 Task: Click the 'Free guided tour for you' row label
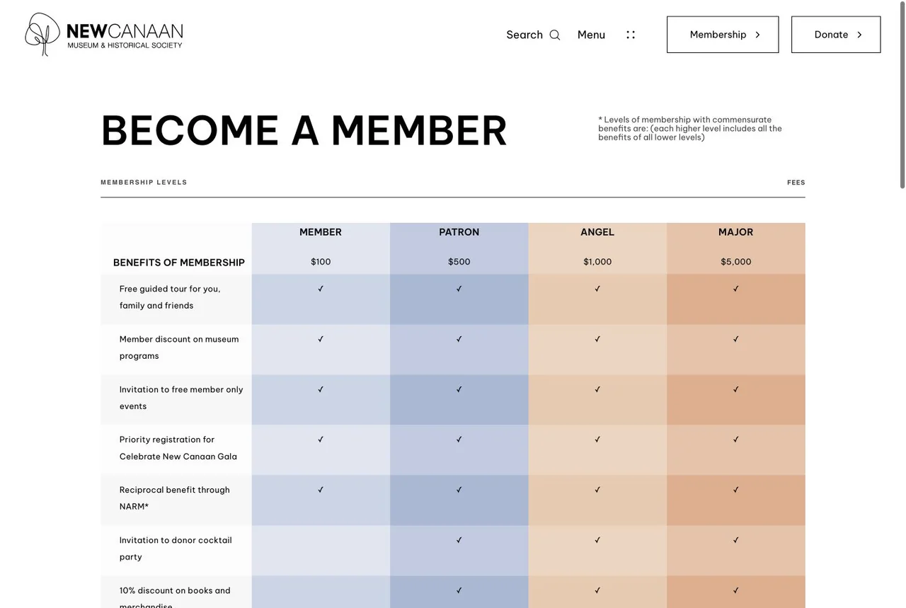170,297
